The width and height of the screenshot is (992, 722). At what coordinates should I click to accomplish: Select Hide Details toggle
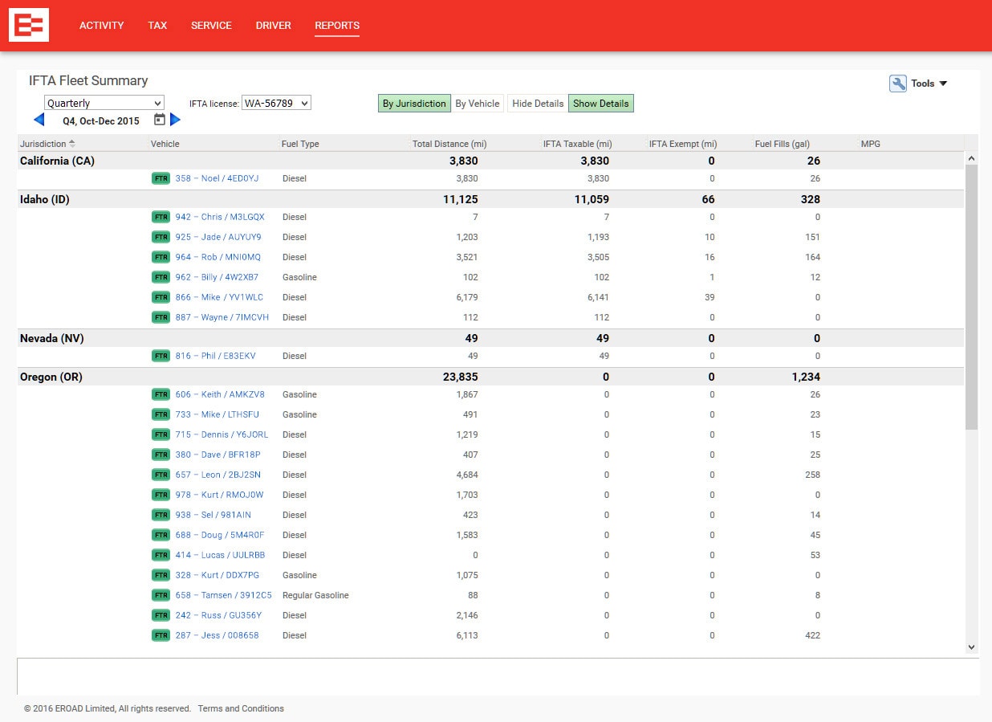tap(538, 104)
